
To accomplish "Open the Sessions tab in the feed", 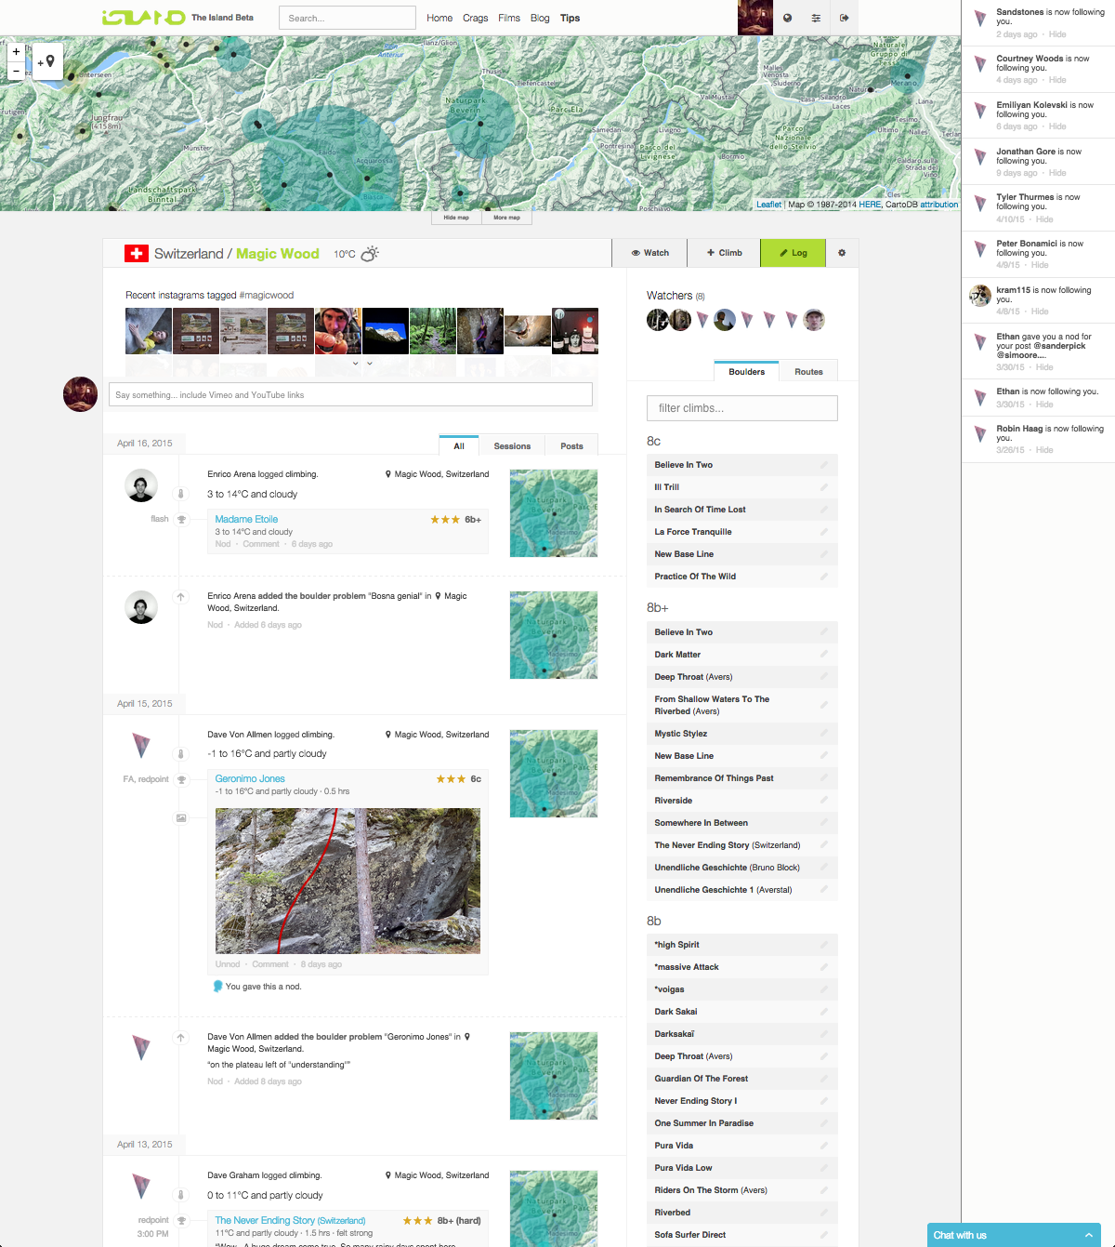I will (512, 445).
